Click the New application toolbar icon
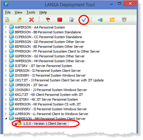Image resolution: width=143 pixels, height=140 pixels. (x=7, y=20)
